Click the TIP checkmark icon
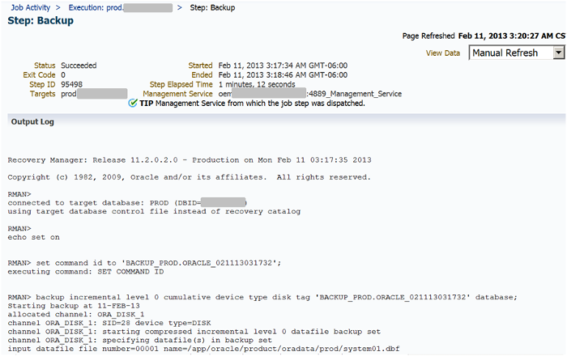The image size is (567, 356). click(133, 104)
